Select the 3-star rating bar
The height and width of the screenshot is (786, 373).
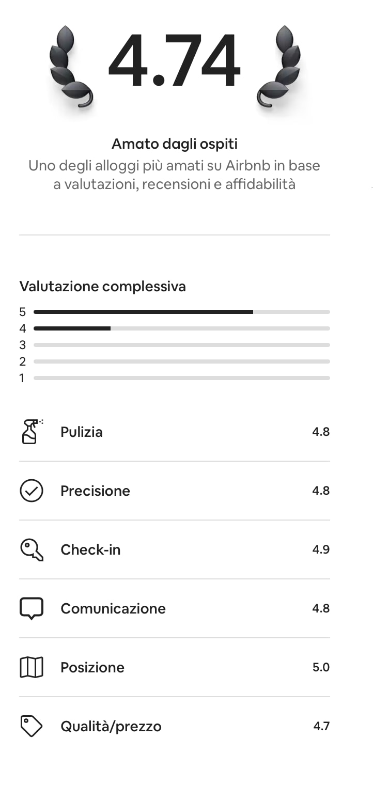pyautogui.click(x=182, y=345)
